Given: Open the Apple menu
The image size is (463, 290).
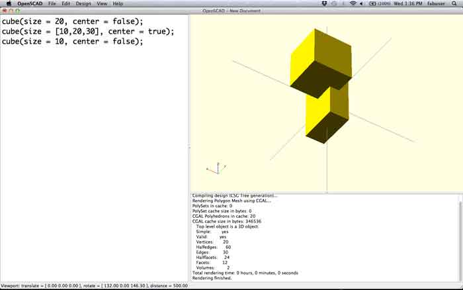Looking at the screenshot, I should (x=9, y=3).
